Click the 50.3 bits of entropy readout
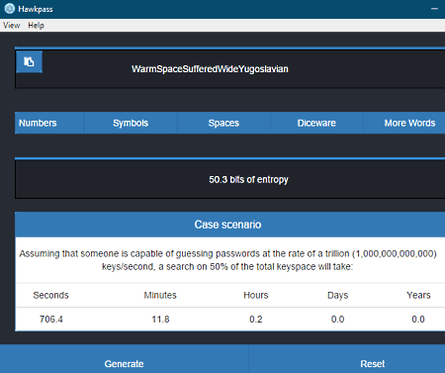The height and width of the screenshot is (373, 445). [x=248, y=179]
